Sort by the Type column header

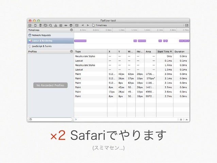pos(91,51)
